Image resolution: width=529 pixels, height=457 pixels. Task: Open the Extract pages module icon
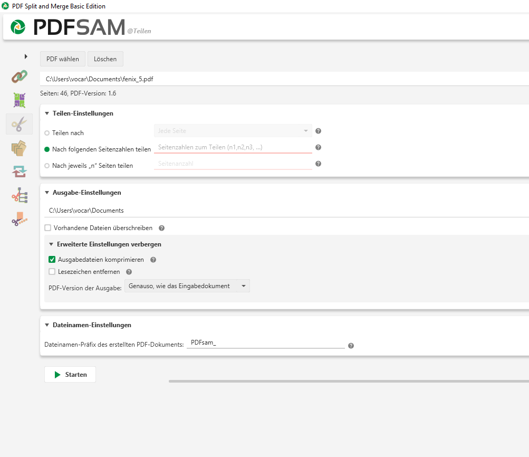19,148
